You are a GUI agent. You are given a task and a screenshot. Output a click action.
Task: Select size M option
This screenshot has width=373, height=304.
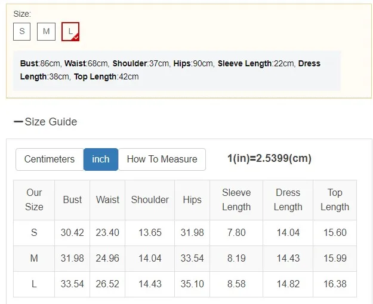point(46,32)
